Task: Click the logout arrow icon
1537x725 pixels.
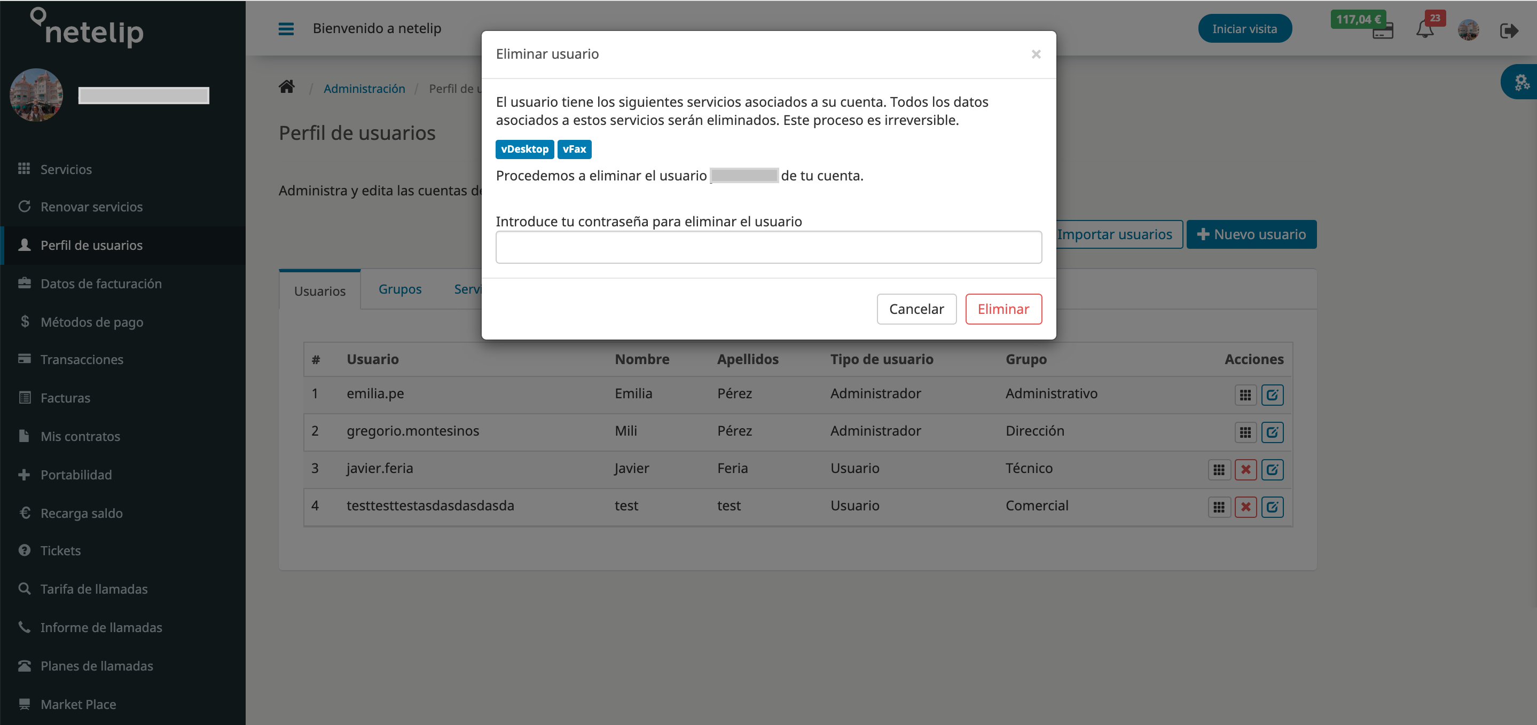Action: click(x=1509, y=30)
